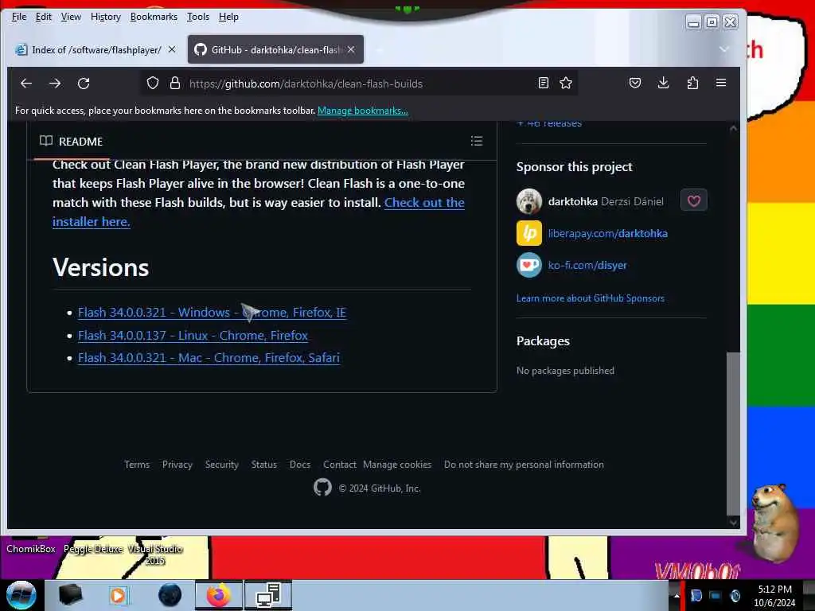Click Manage cookies in the footer
815x611 pixels.
click(x=397, y=465)
